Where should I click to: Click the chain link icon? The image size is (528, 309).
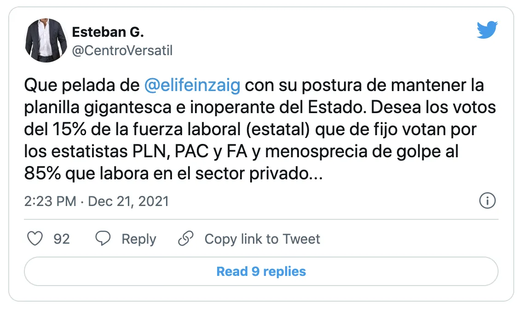[x=185, y=239]
